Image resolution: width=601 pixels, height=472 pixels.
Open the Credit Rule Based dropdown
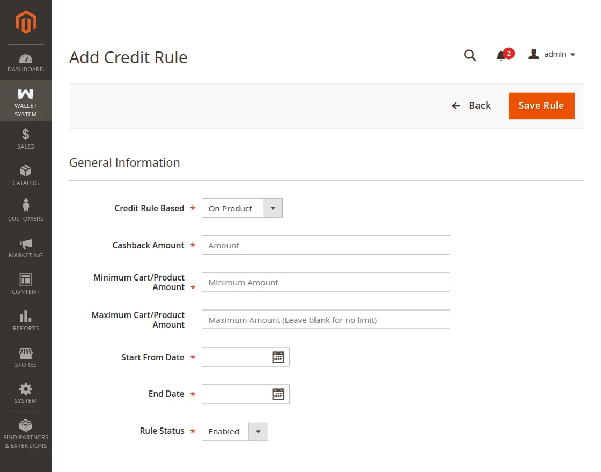(x=242, y=208)
